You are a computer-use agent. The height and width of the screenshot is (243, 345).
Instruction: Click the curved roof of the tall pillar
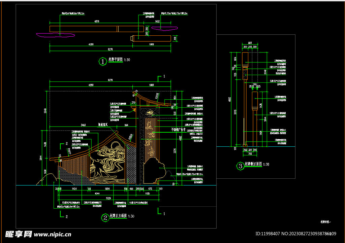(153, 100)
